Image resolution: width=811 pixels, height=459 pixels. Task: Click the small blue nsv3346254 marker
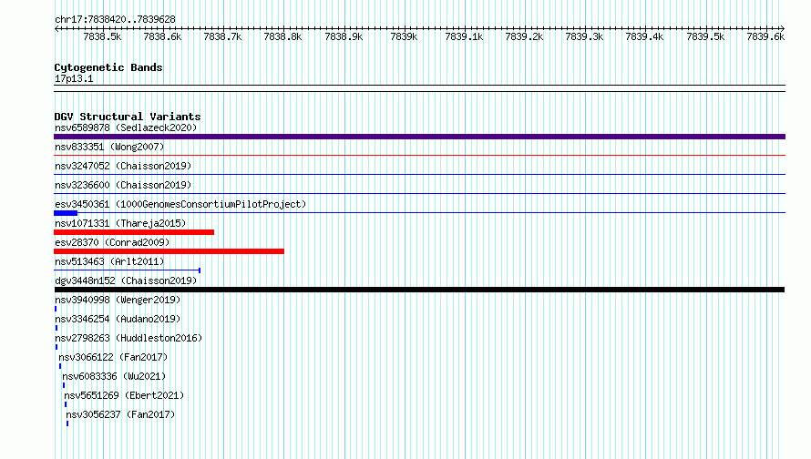click(56, 328)
